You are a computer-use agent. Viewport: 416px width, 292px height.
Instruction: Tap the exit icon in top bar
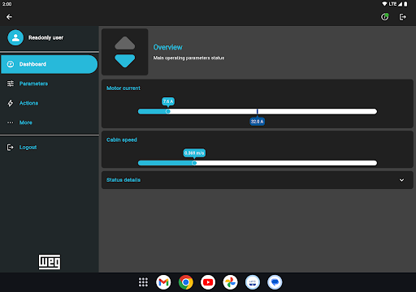[x=403, y=17]
